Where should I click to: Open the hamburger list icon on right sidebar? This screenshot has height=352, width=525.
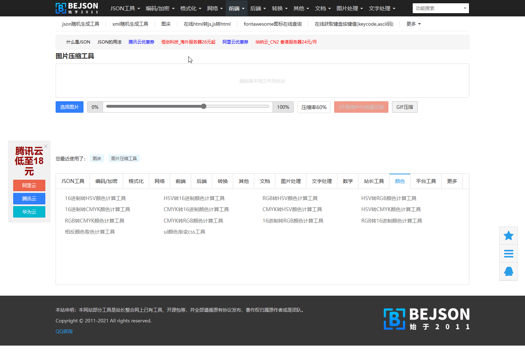pos(508,254)
